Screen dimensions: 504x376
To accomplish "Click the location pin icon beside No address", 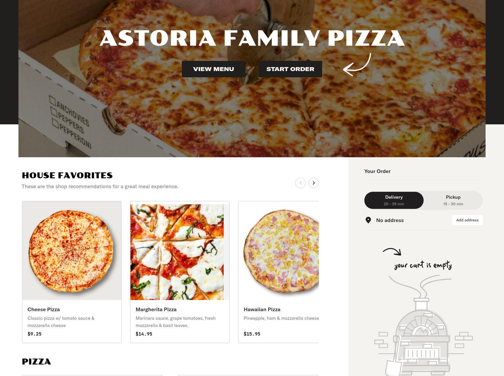I will (368, 220).
